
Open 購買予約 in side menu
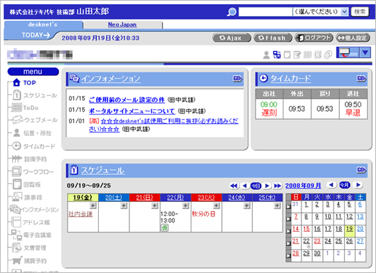pos(29,260)
